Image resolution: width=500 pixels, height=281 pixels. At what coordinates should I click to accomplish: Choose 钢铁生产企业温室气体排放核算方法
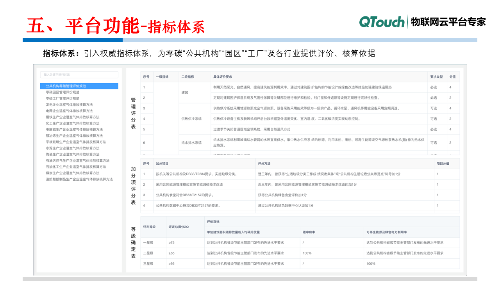click(x=72, y=117)
